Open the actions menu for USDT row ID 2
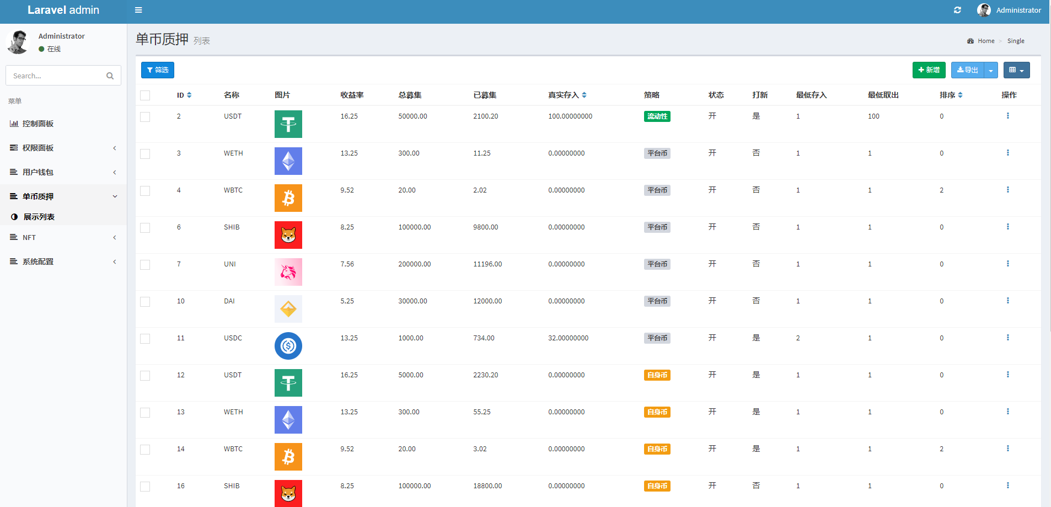The image size is (1051, 507). (1007, 116)
